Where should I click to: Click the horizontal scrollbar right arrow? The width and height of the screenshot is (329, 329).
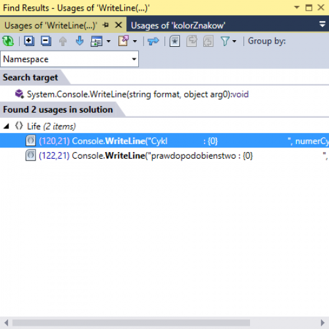pos(322,322)
